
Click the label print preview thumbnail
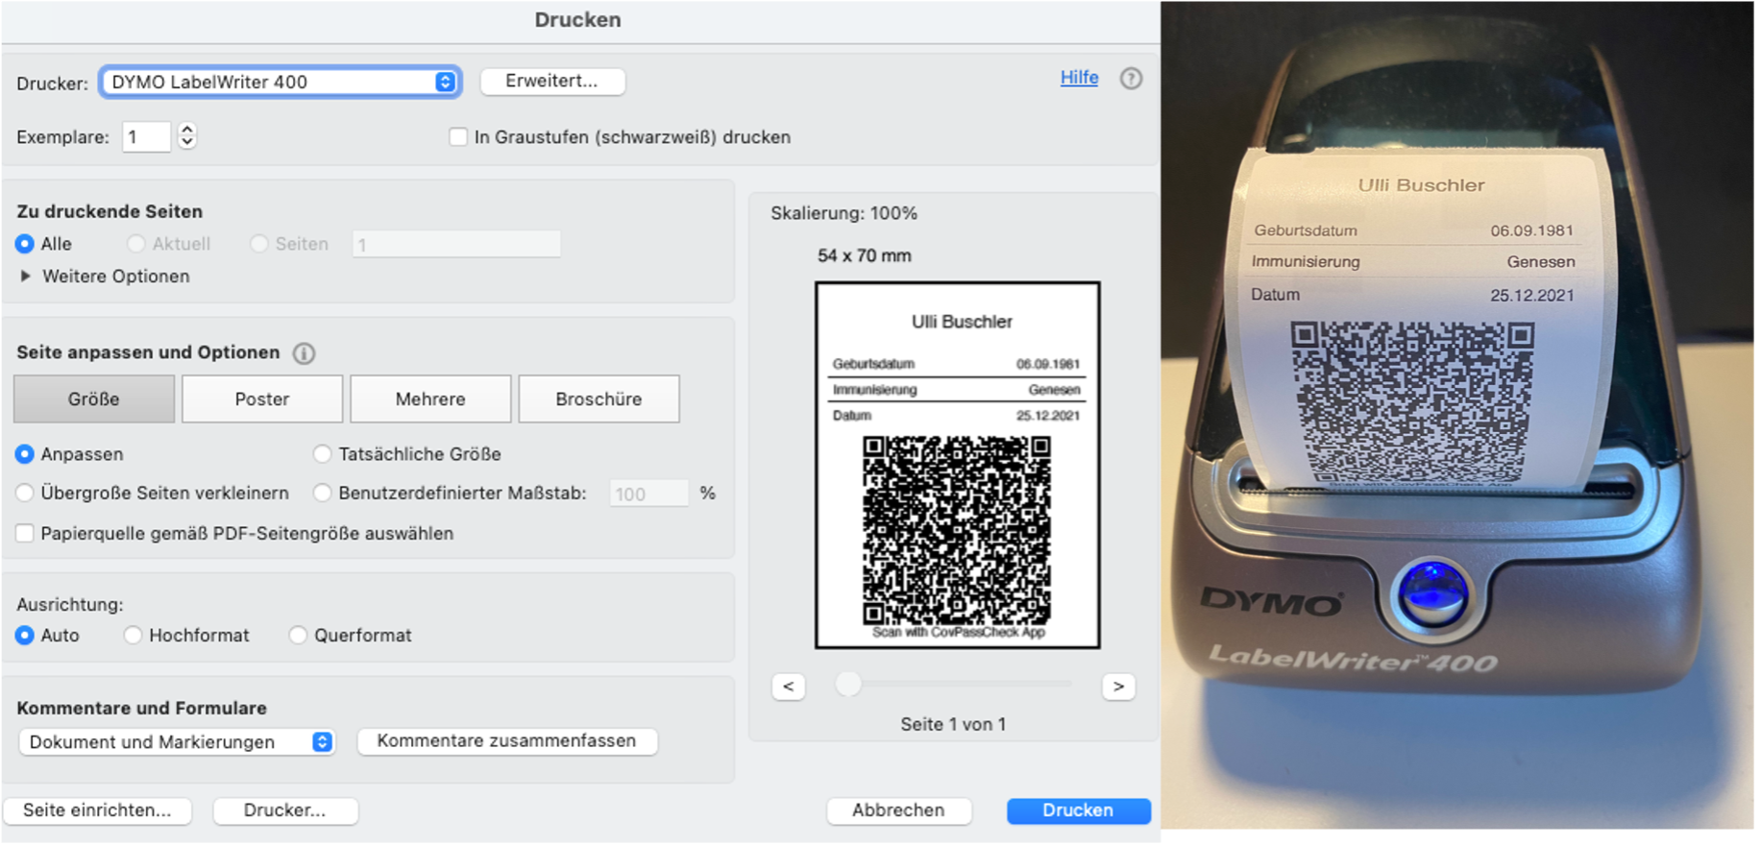pyautogui.click(x=957, y=465)
